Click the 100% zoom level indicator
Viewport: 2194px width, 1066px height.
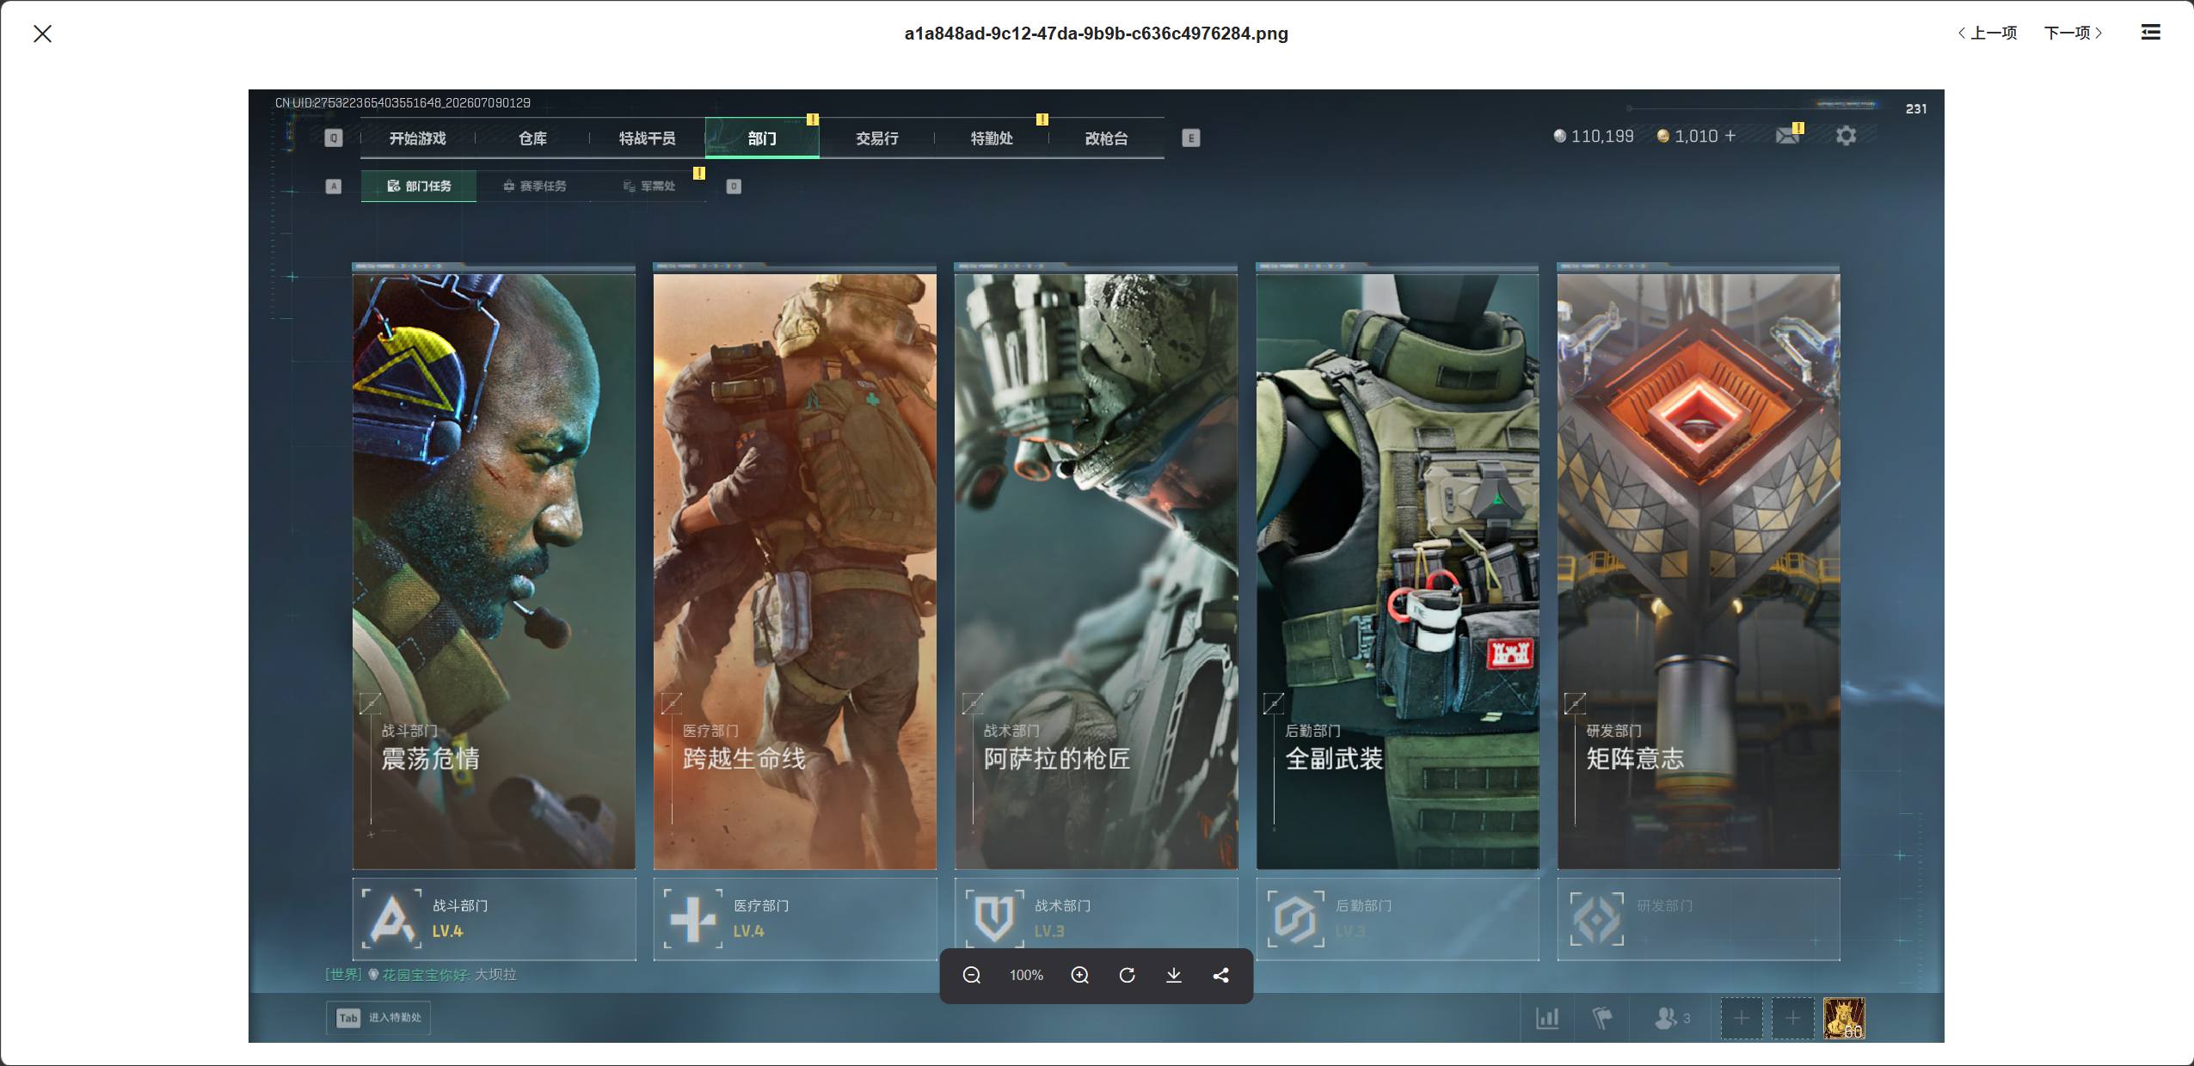tap(1026, 975)
